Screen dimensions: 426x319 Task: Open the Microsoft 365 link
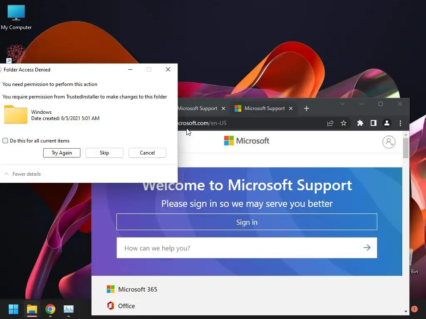tap(137, 290)
